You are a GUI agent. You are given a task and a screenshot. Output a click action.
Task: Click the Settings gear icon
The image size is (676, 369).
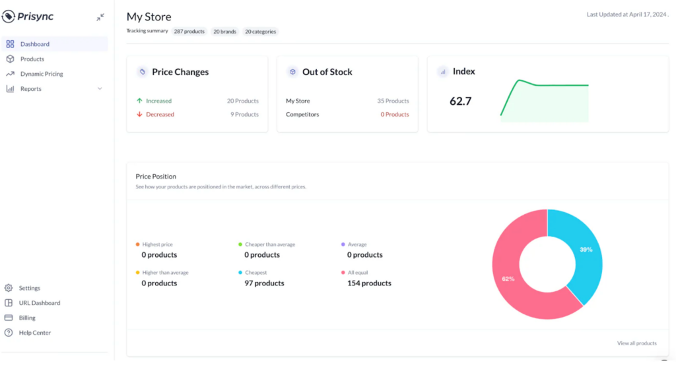pyautogui.click(x=9, y=288)
